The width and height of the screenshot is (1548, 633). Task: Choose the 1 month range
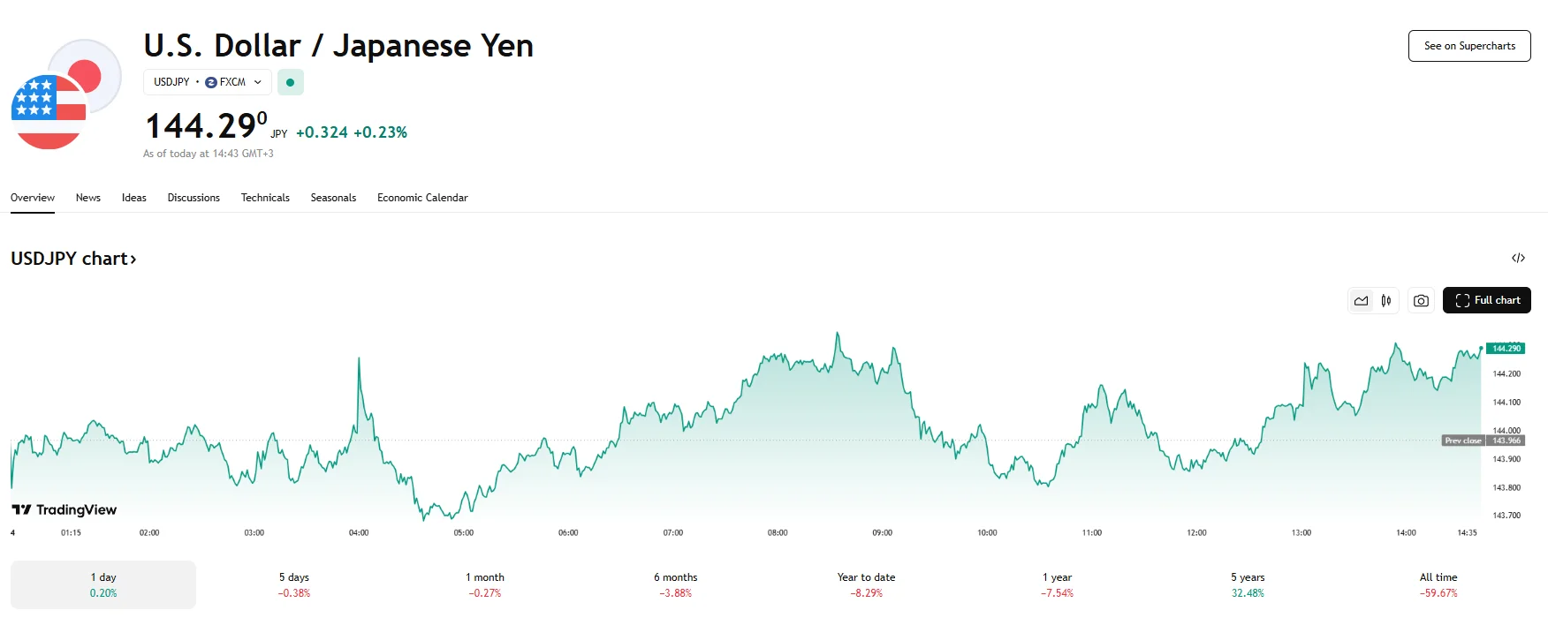pos(485,584)
